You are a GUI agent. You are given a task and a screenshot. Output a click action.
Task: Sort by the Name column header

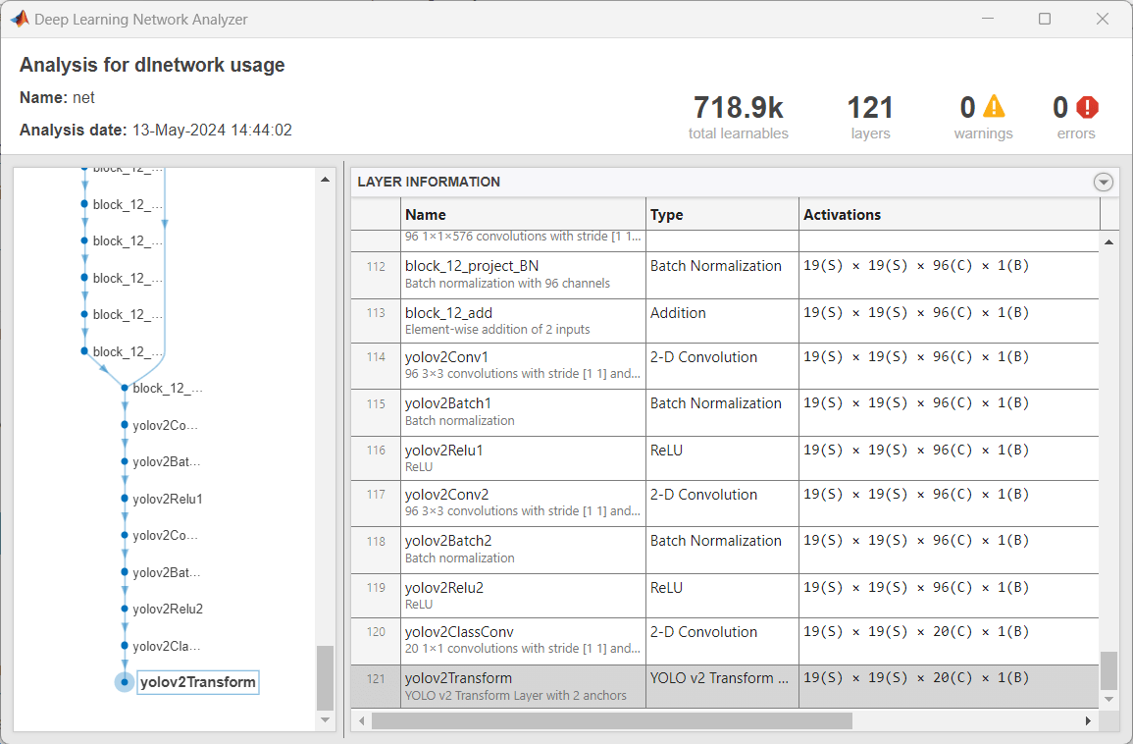click(x=524, y=214)
